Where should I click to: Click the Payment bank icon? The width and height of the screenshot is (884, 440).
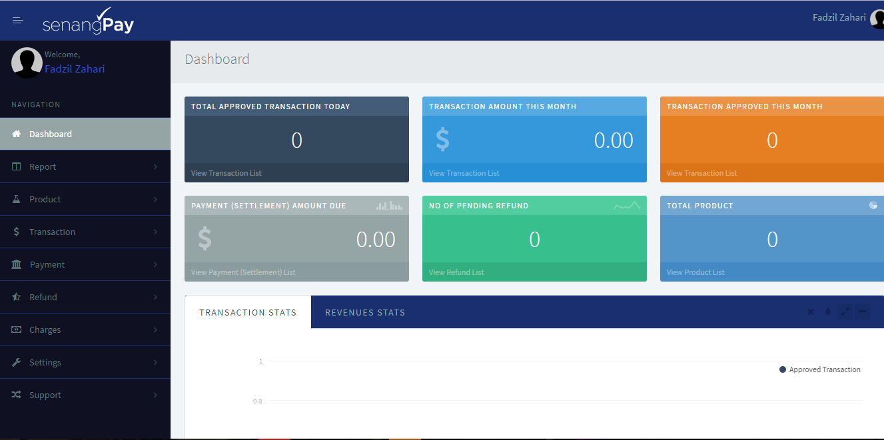pos(17,264)
